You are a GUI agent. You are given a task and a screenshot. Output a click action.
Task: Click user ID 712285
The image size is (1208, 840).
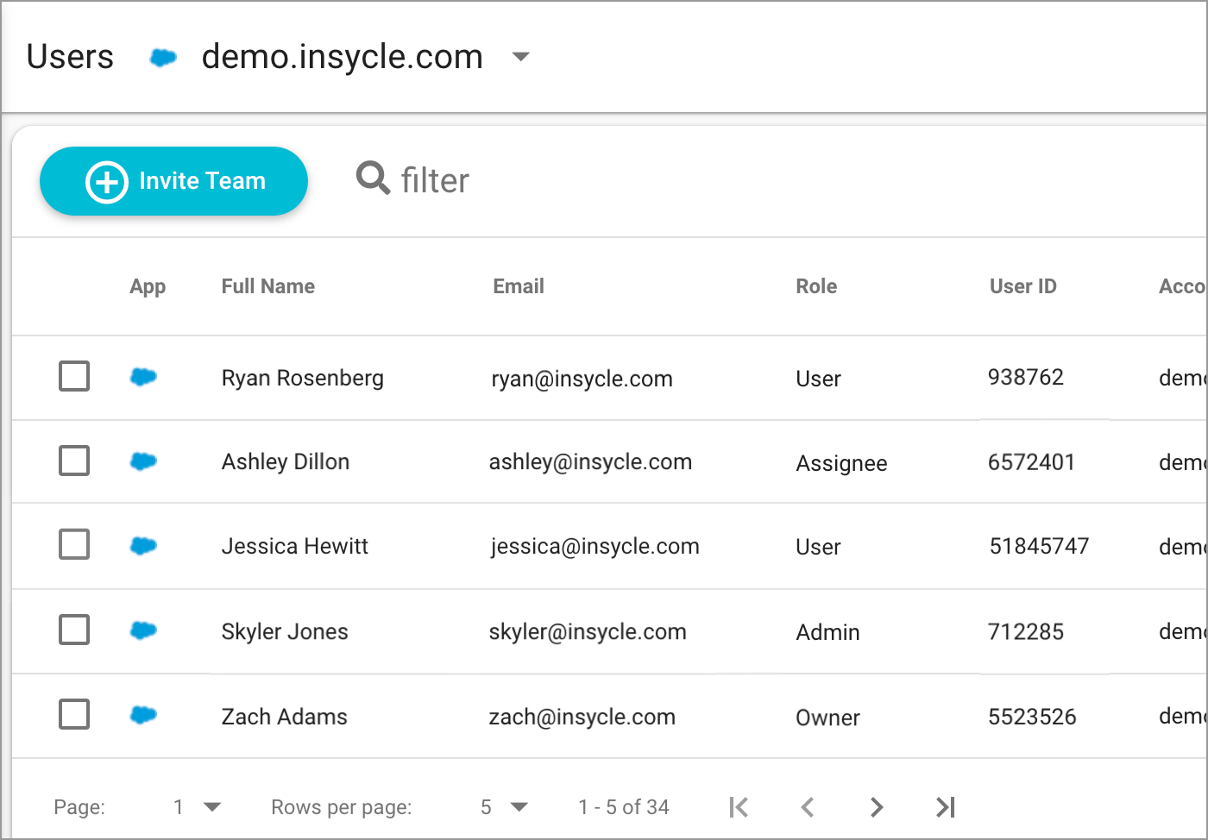click(x=1026, y=632)
